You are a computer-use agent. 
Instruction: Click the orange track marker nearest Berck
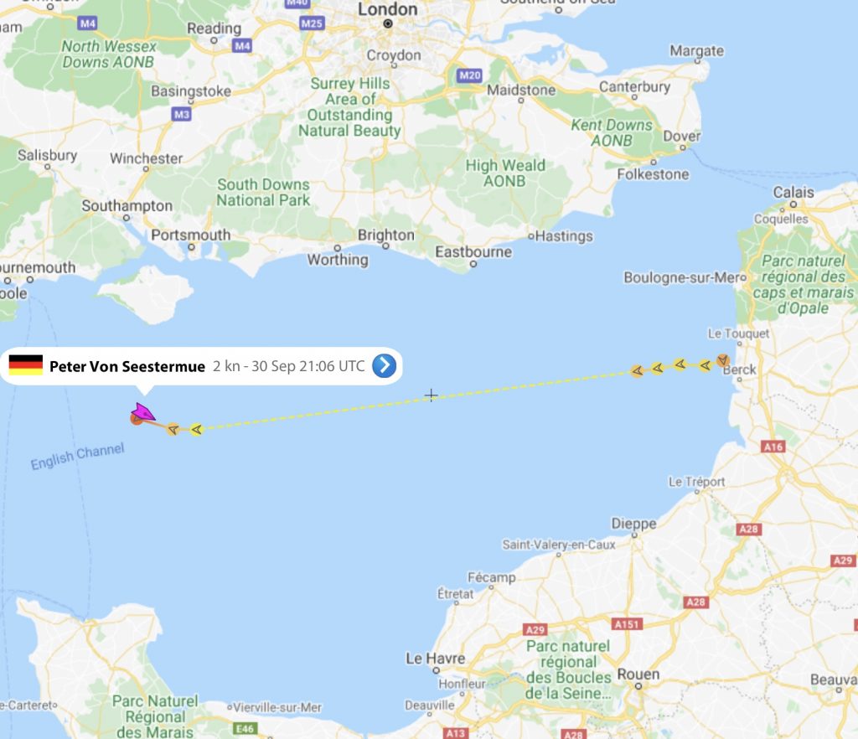click(723, 360)
